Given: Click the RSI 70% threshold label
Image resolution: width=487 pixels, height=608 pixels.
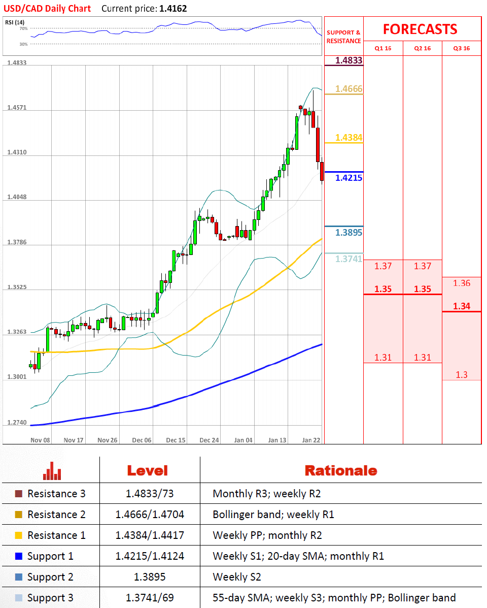Looking at the screenshot, I should tap(24, 28).
